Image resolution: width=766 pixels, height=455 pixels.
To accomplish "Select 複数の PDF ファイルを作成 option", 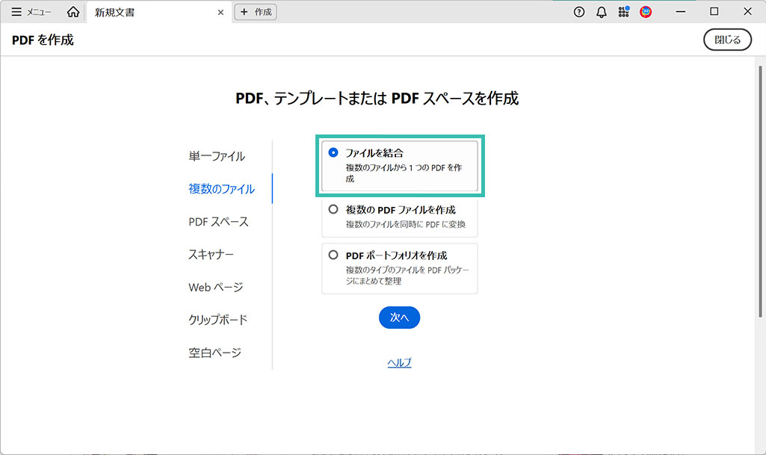I will 333,210.
